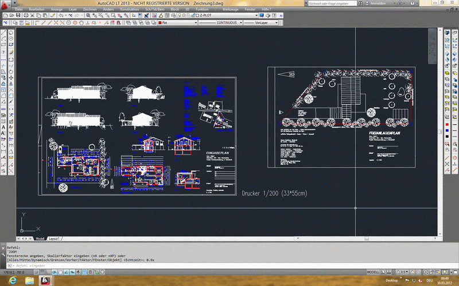Click the Desktop toolbar label in the taskbar
The image size is (459, 286).
392,280
